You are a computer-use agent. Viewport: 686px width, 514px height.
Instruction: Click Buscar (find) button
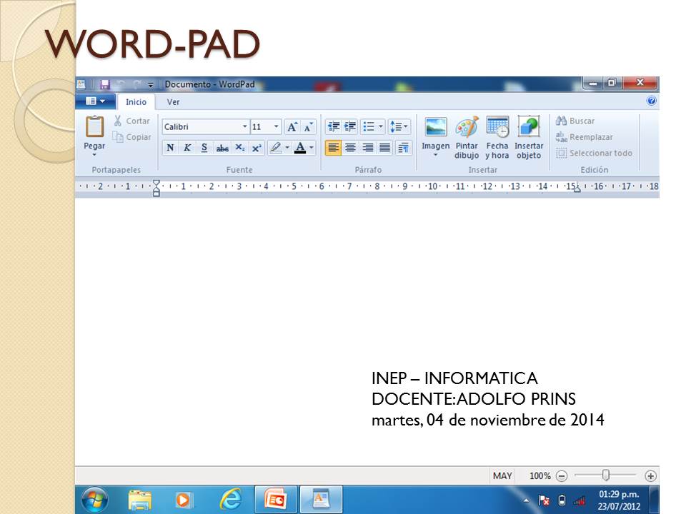575,121
